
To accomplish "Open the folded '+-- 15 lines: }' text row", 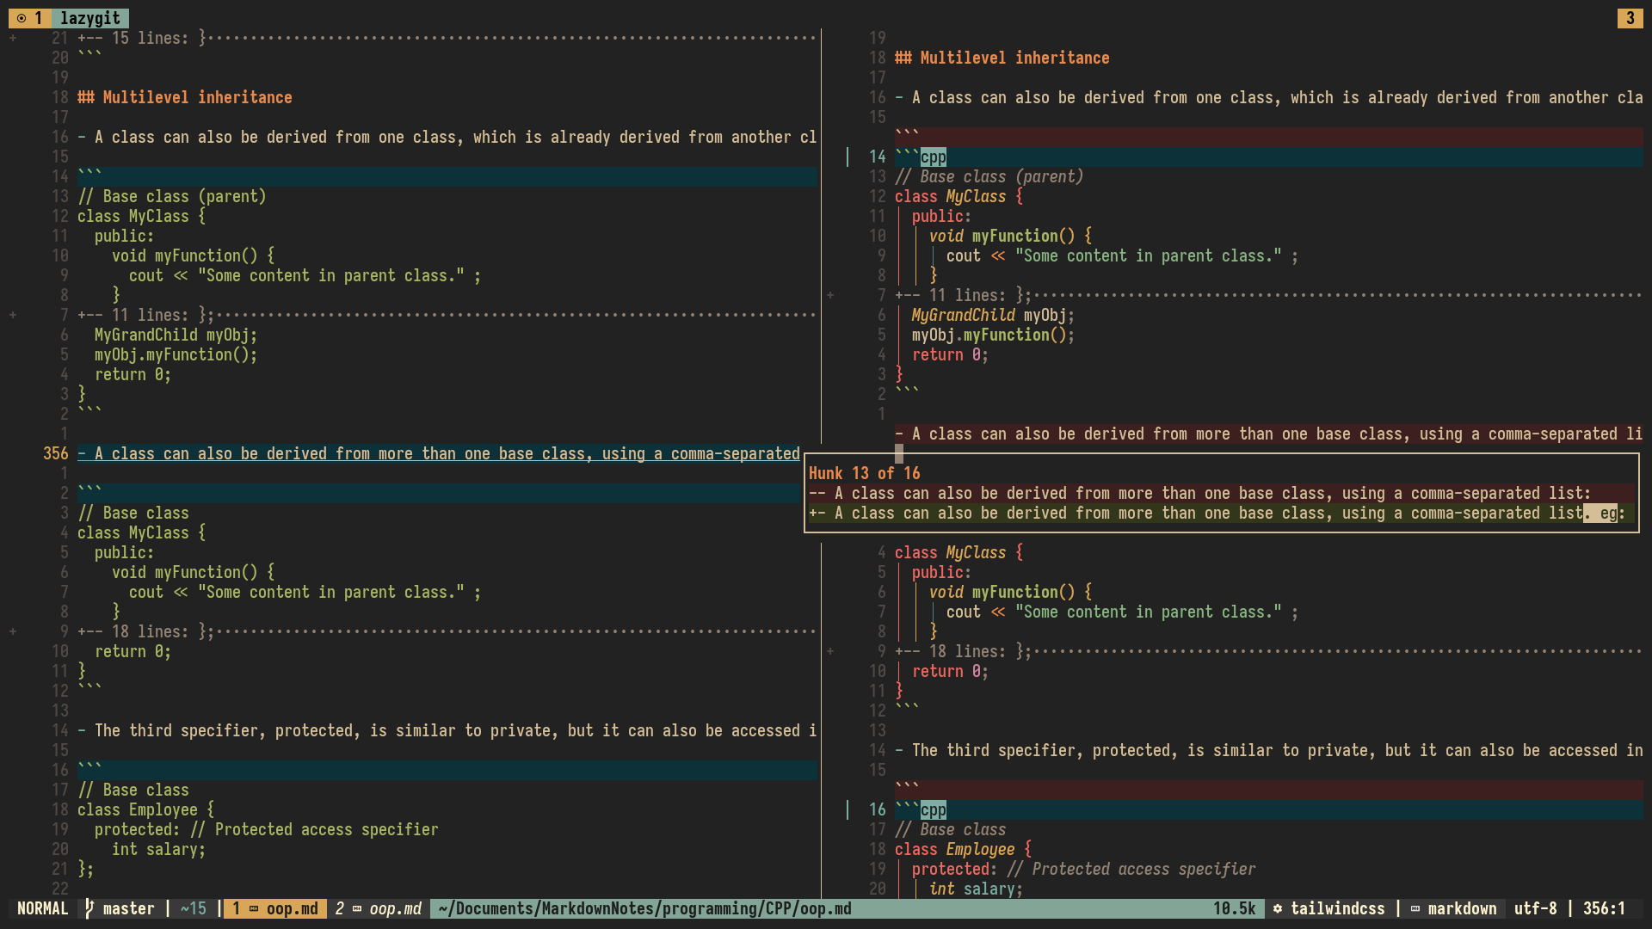I will (447, 38).
